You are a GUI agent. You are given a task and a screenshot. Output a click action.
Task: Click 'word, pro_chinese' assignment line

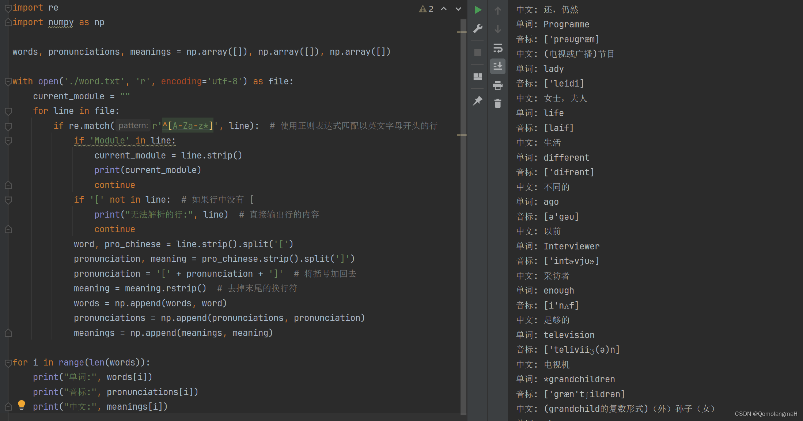click(183, 244)
